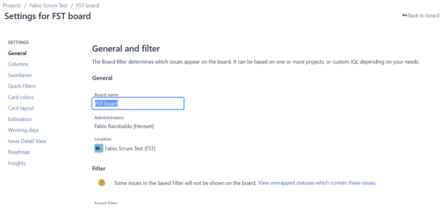Switch to Estimation settings

[20, 119]
